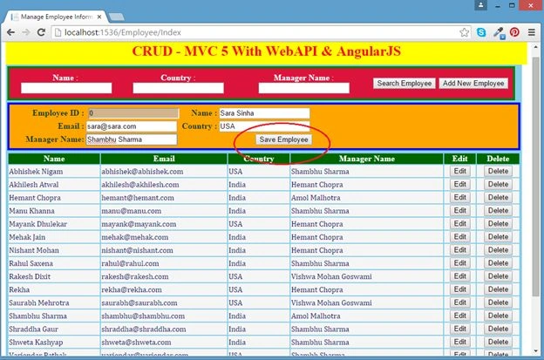
Task: Delete the Akhilesh Atwal row
Action: coord(498,185)
